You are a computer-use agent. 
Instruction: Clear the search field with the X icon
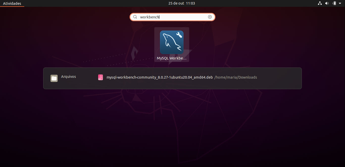pyautogui.click(x=210, y=17)
